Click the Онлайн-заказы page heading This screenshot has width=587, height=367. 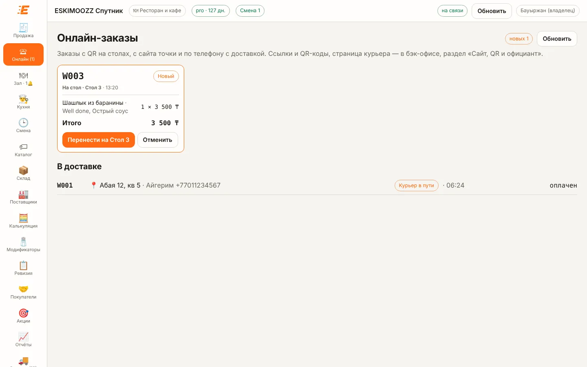point(97,38)
